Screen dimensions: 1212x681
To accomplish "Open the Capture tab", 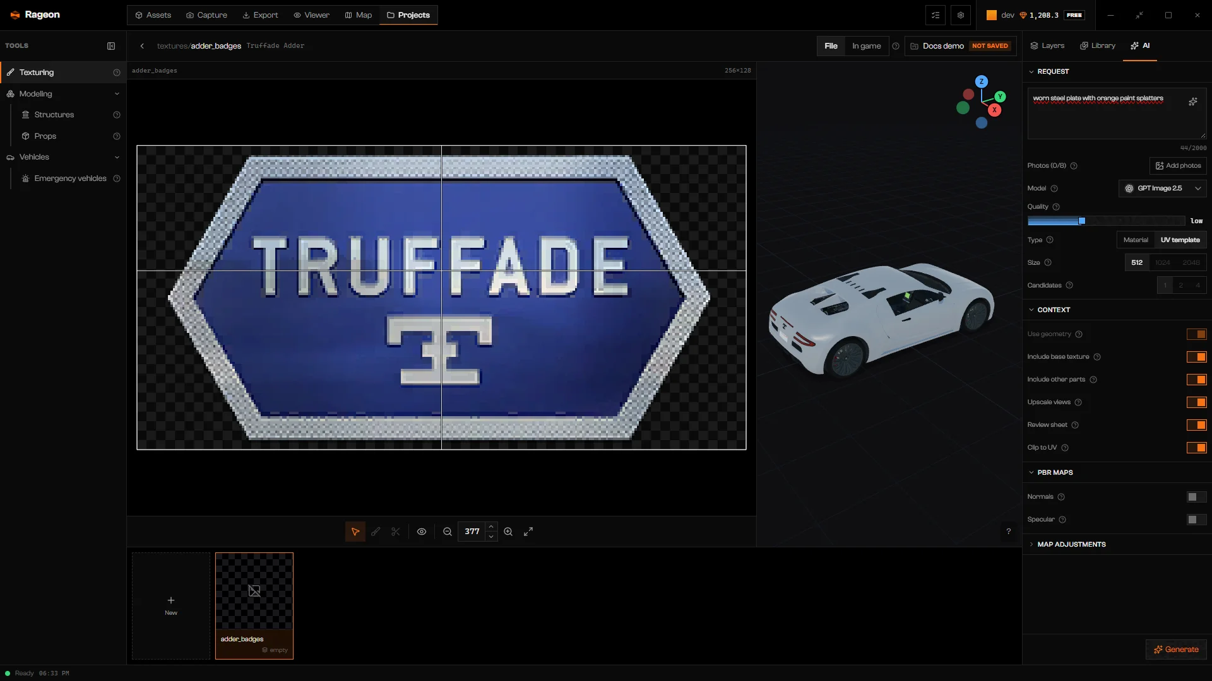I will click(x=206, y=15).
